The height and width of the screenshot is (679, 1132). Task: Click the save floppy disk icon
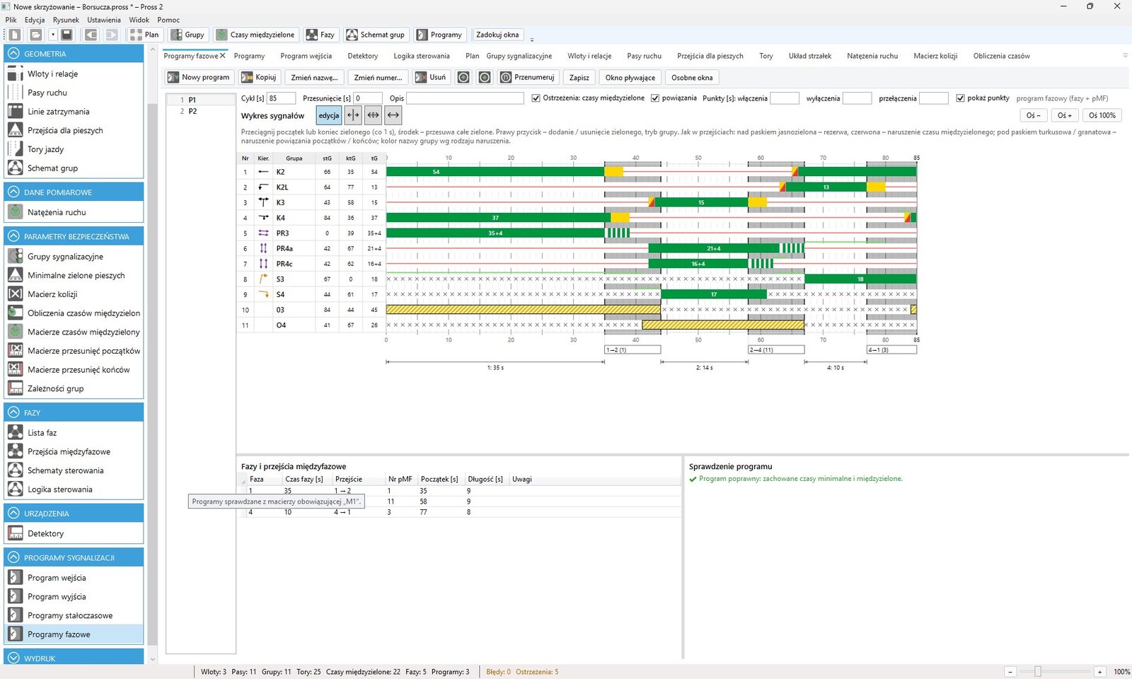(67, 35)
